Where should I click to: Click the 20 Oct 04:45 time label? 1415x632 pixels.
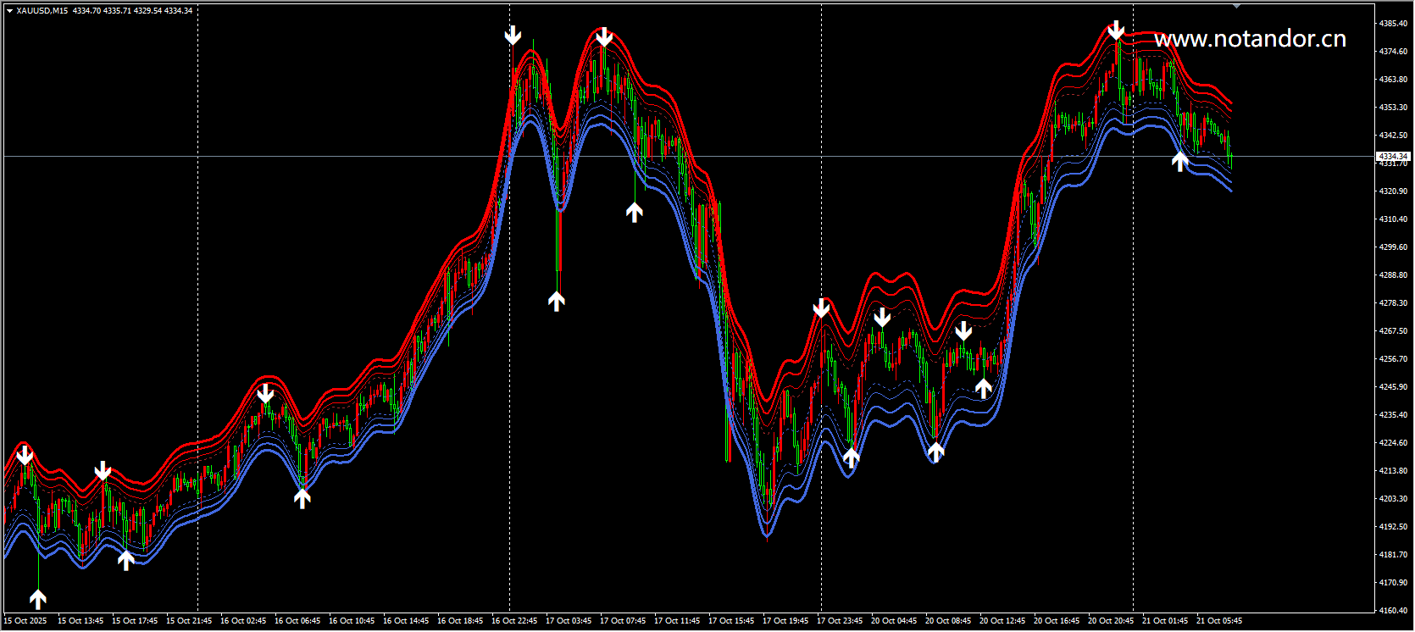894,621
